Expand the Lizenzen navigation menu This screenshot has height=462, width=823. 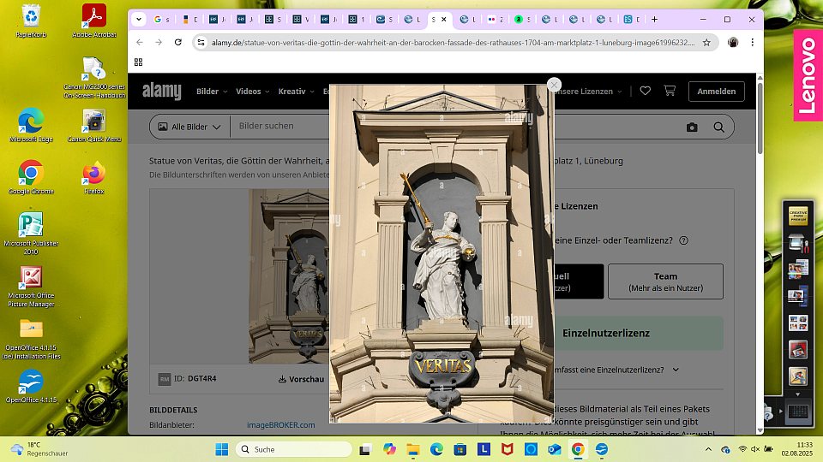[589, 92]
